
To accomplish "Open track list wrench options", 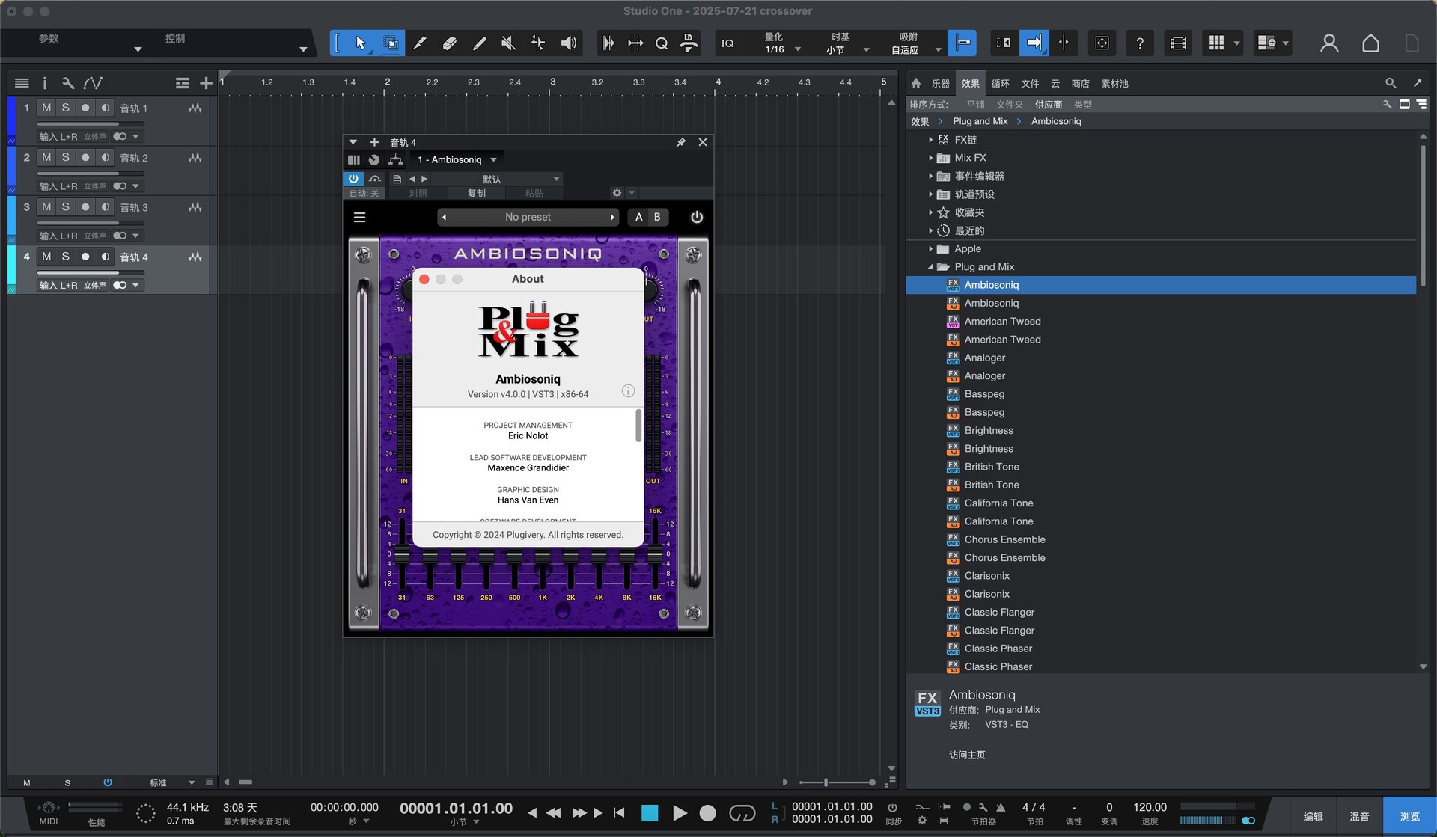I will click(68, 83).
